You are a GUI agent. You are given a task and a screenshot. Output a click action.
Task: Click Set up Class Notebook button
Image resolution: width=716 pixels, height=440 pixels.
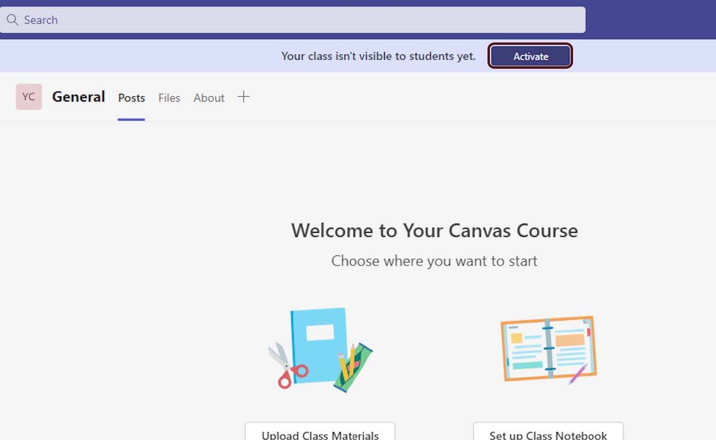click(x=548, y=432)
